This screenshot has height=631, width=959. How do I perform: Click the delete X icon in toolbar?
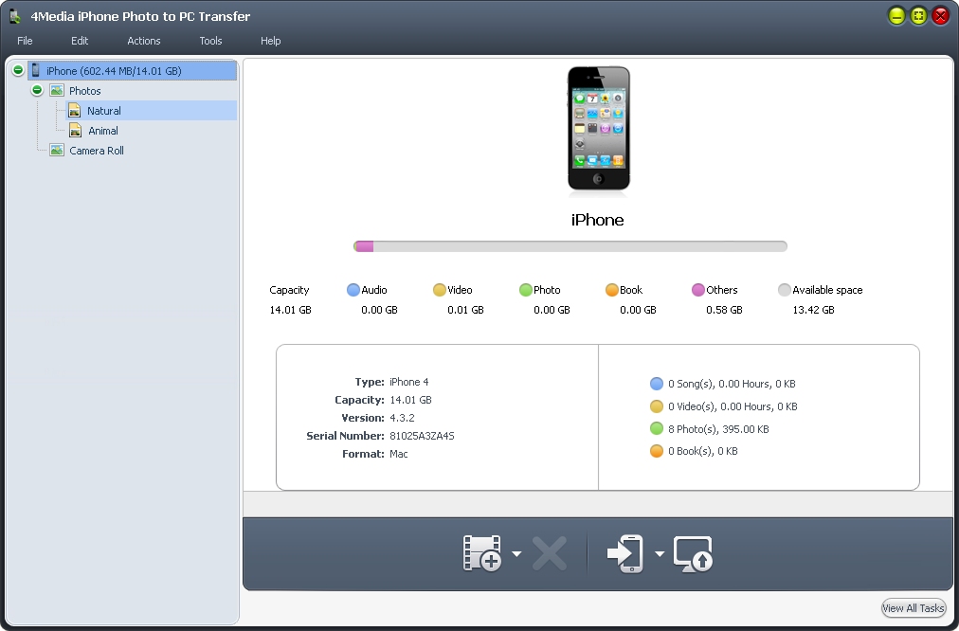pyautogui.click(x=550, y=554)
